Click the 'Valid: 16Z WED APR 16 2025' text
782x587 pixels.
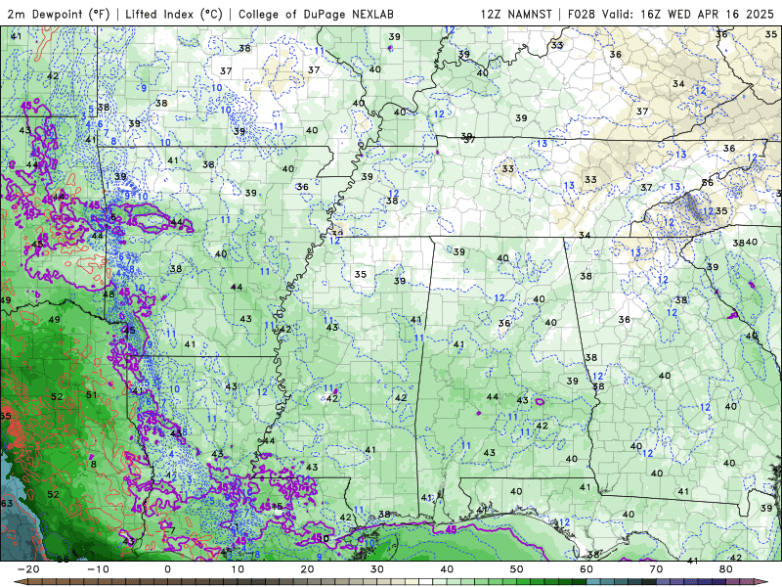(x=688, y=14)
